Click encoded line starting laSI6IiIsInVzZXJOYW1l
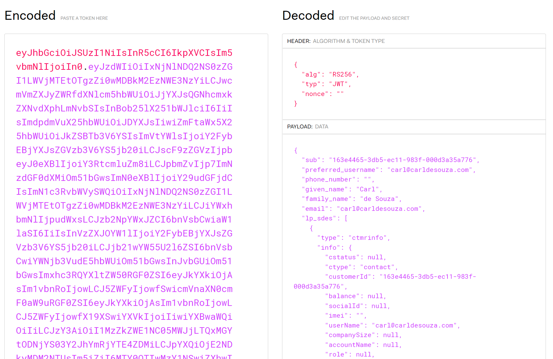The height and width of the screenshot is (359, 553). click(x=124, y=233)
